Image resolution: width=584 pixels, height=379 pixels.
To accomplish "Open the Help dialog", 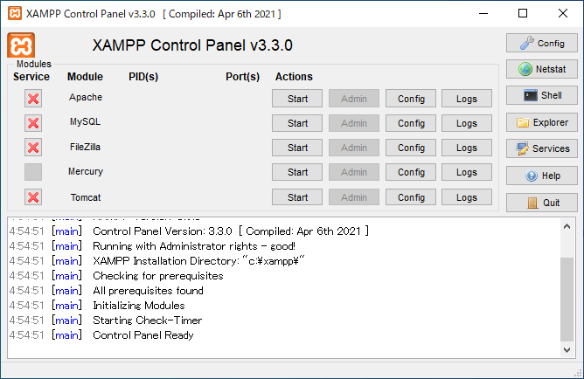I will pyautogui.click(x=541, y=176).
